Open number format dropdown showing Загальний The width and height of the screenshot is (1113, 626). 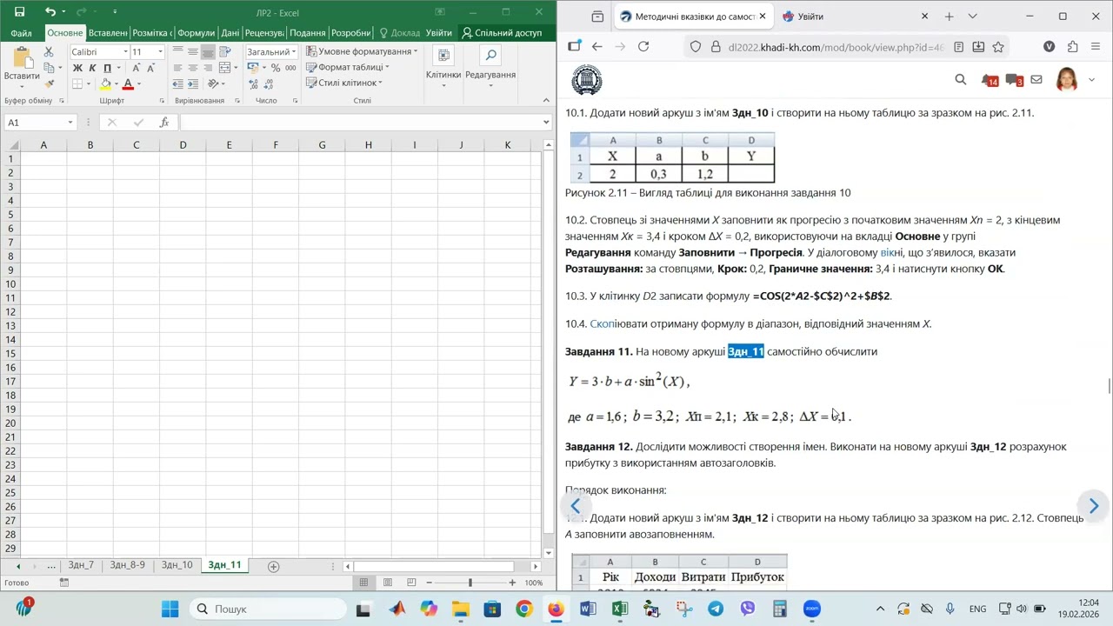(293, 52)
